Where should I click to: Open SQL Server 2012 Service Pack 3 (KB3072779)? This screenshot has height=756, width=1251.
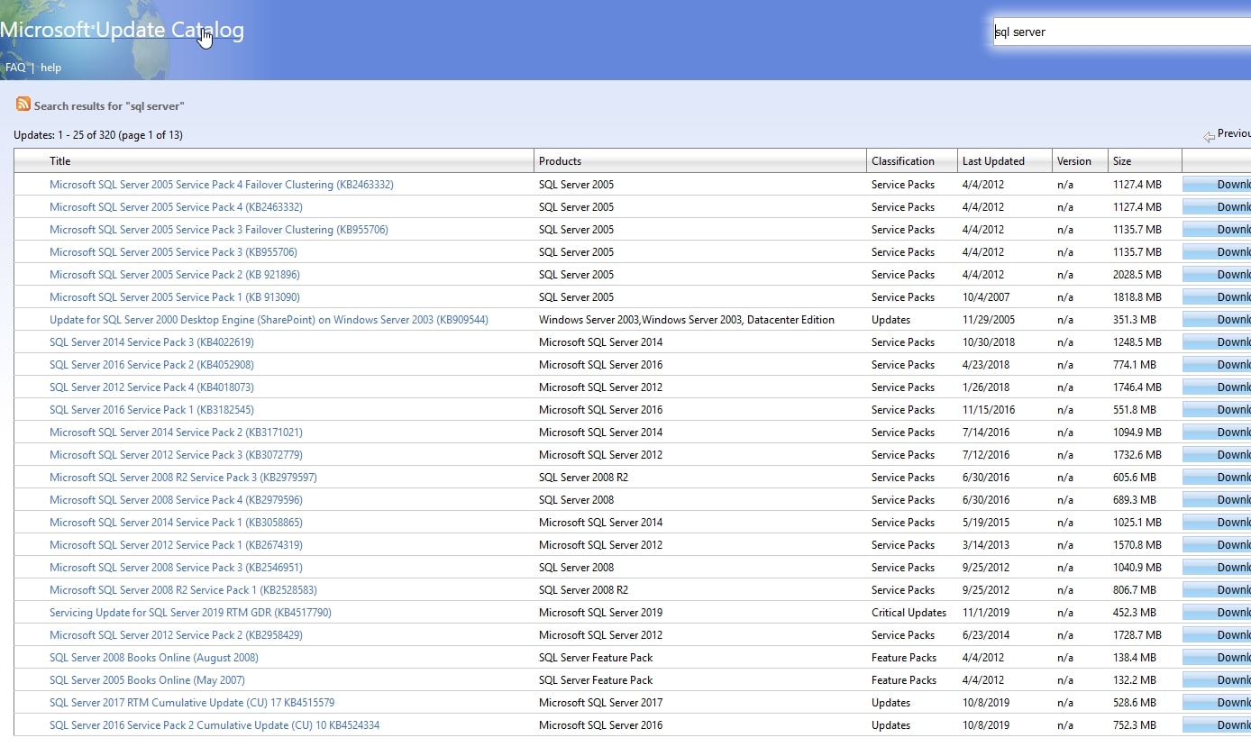176,455
